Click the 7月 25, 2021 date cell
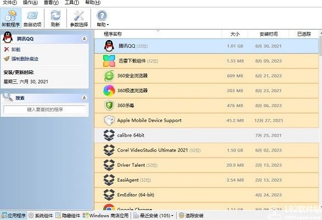This screenshot has height=220, width=322. click(268, 136)
